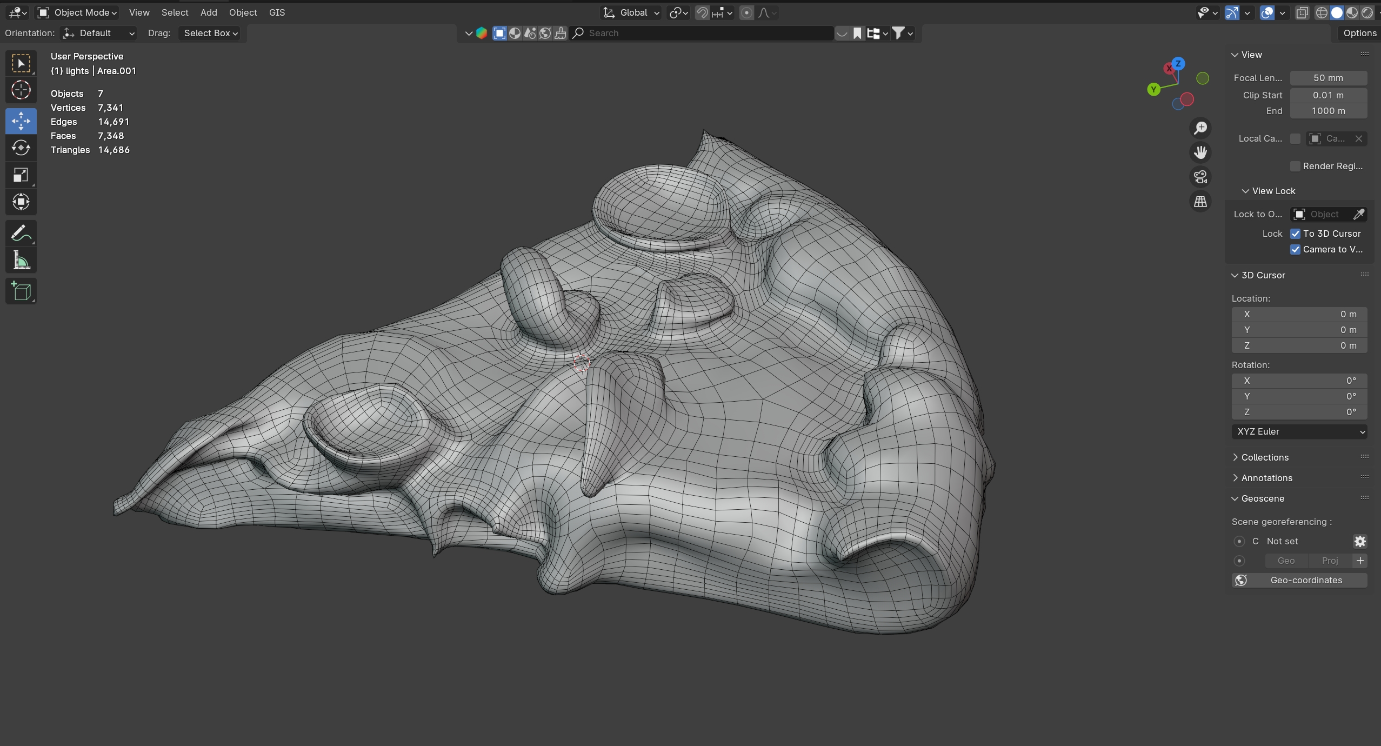Disable Camera to View lock checkbox
This screenshot has width=1381, height=746.
[1295, 249]
